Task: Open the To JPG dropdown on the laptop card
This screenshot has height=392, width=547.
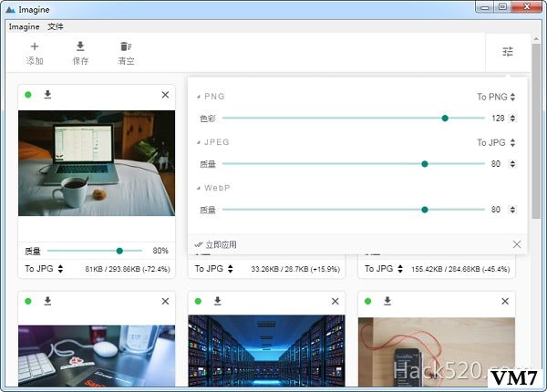Action: click(x=44, y=269)
